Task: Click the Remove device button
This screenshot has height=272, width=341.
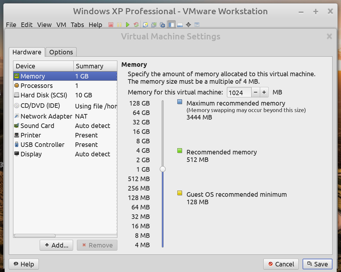Action: [97, 245]
